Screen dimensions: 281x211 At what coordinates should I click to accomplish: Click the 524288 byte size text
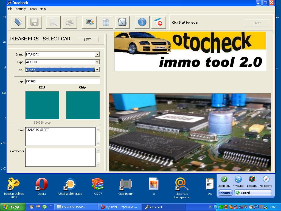pos(42,123)
